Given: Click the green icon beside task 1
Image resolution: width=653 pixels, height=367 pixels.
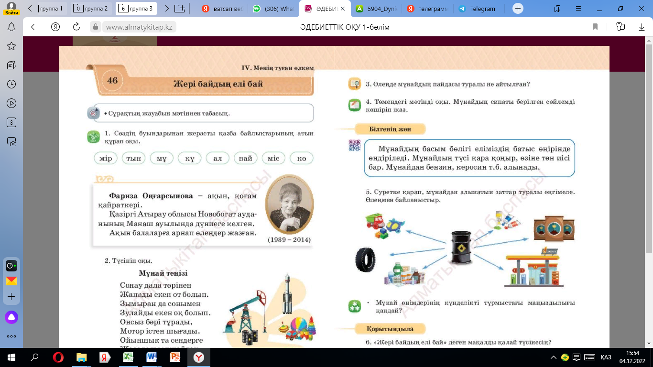Looking at the screenshot, I should 94,137.
